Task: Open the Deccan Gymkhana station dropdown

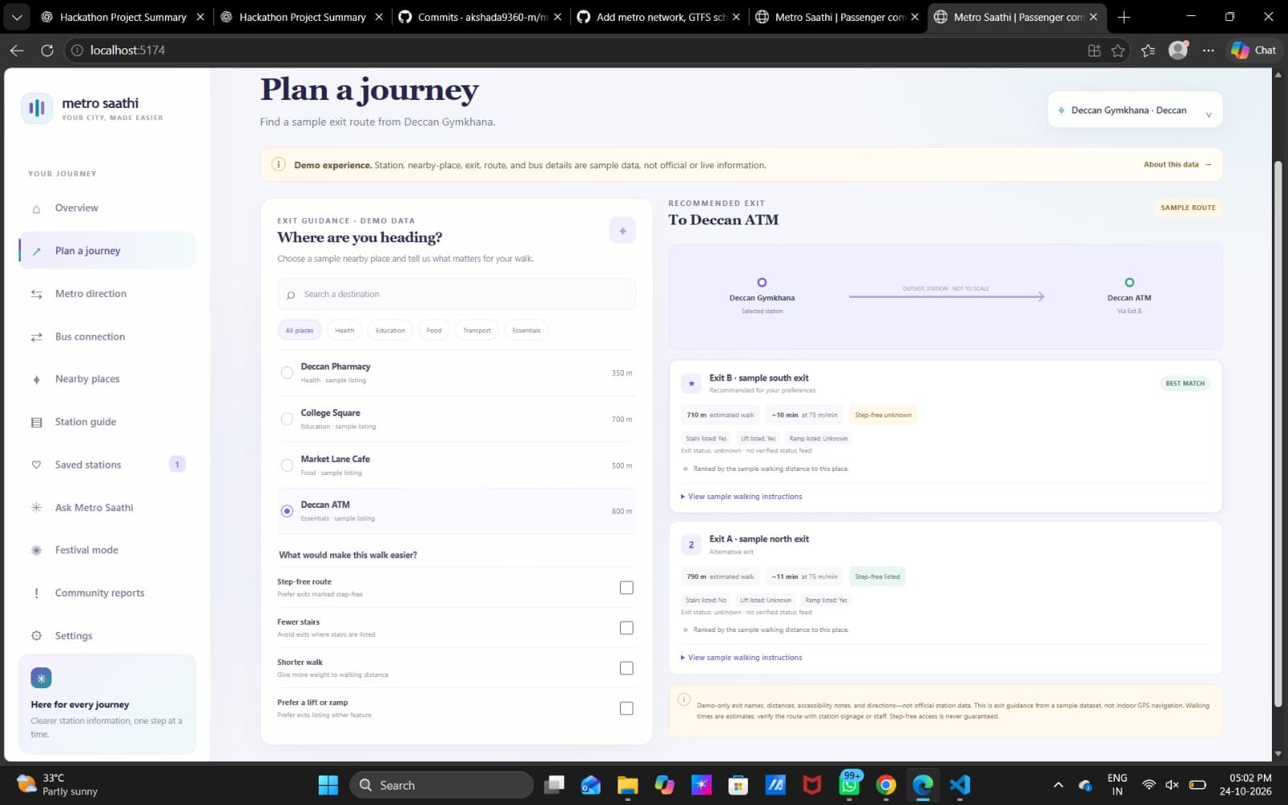Action: coord(1135,110)
